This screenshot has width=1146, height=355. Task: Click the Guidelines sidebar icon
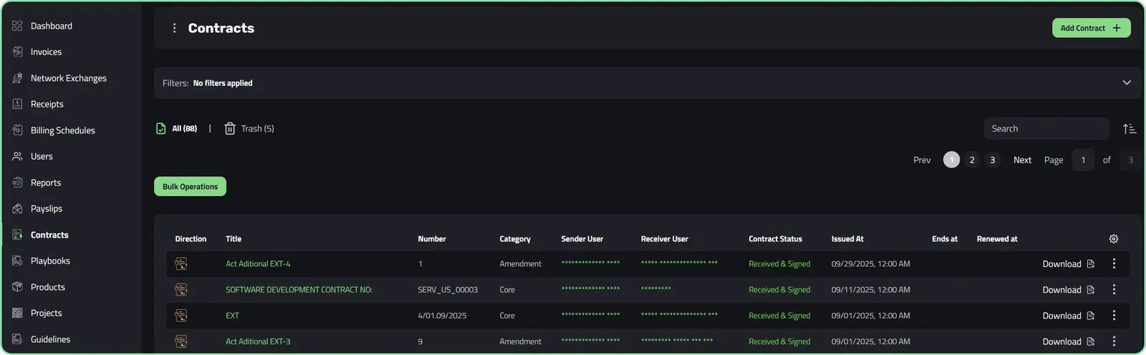17,339
